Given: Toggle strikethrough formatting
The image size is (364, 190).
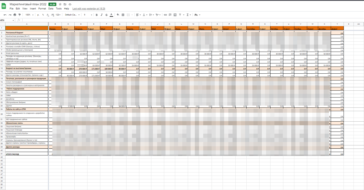Looking at the screenshot, I should tap(106, 15).
